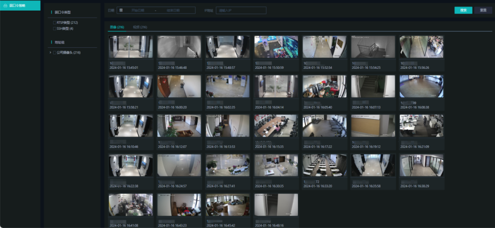Tick the SSH类型 (4) checkbox
This screenshot has width=495, height=228.
pyautogui.click(x=55, y=28)
